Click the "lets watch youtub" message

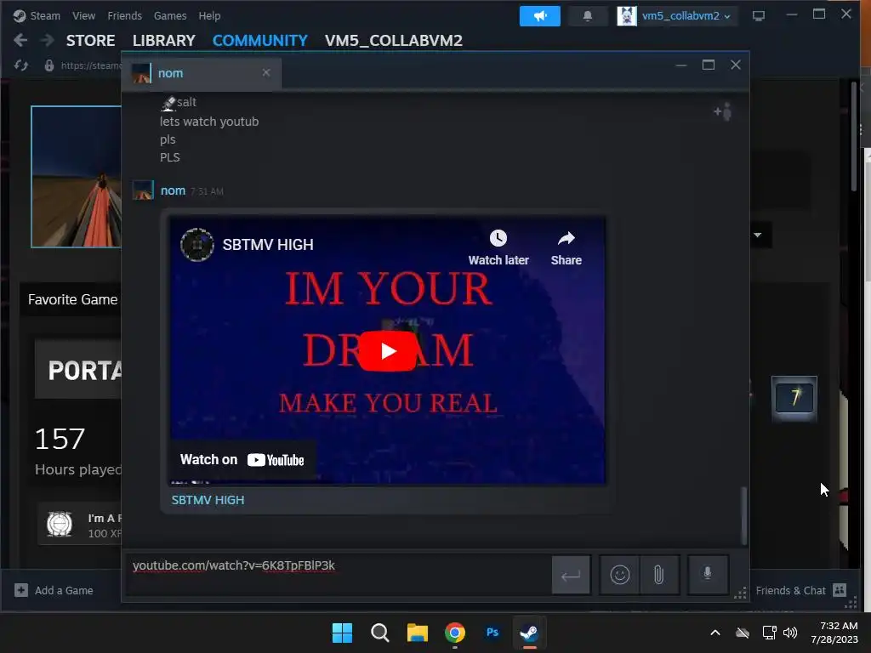(x=209, y=122)
